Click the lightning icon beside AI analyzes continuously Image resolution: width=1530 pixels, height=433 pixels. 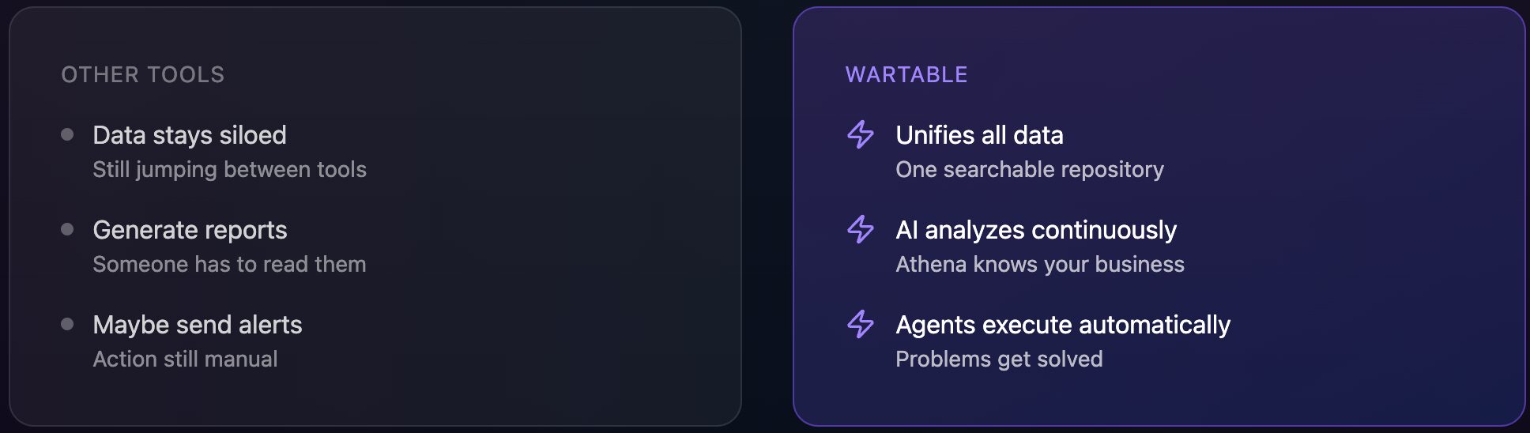(861, 229)
